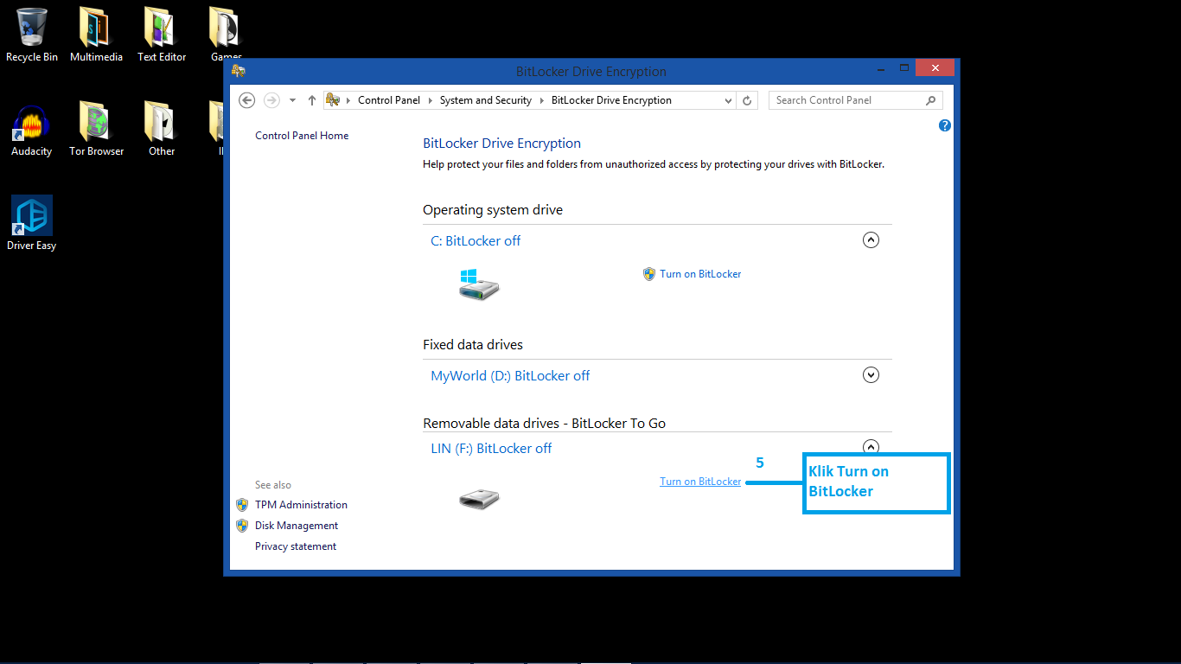Image resolution: width=1181 pixels, height=664 pixels.
Task: Open dropdown arrow after System and Security
Action: [x=541, y=100]
